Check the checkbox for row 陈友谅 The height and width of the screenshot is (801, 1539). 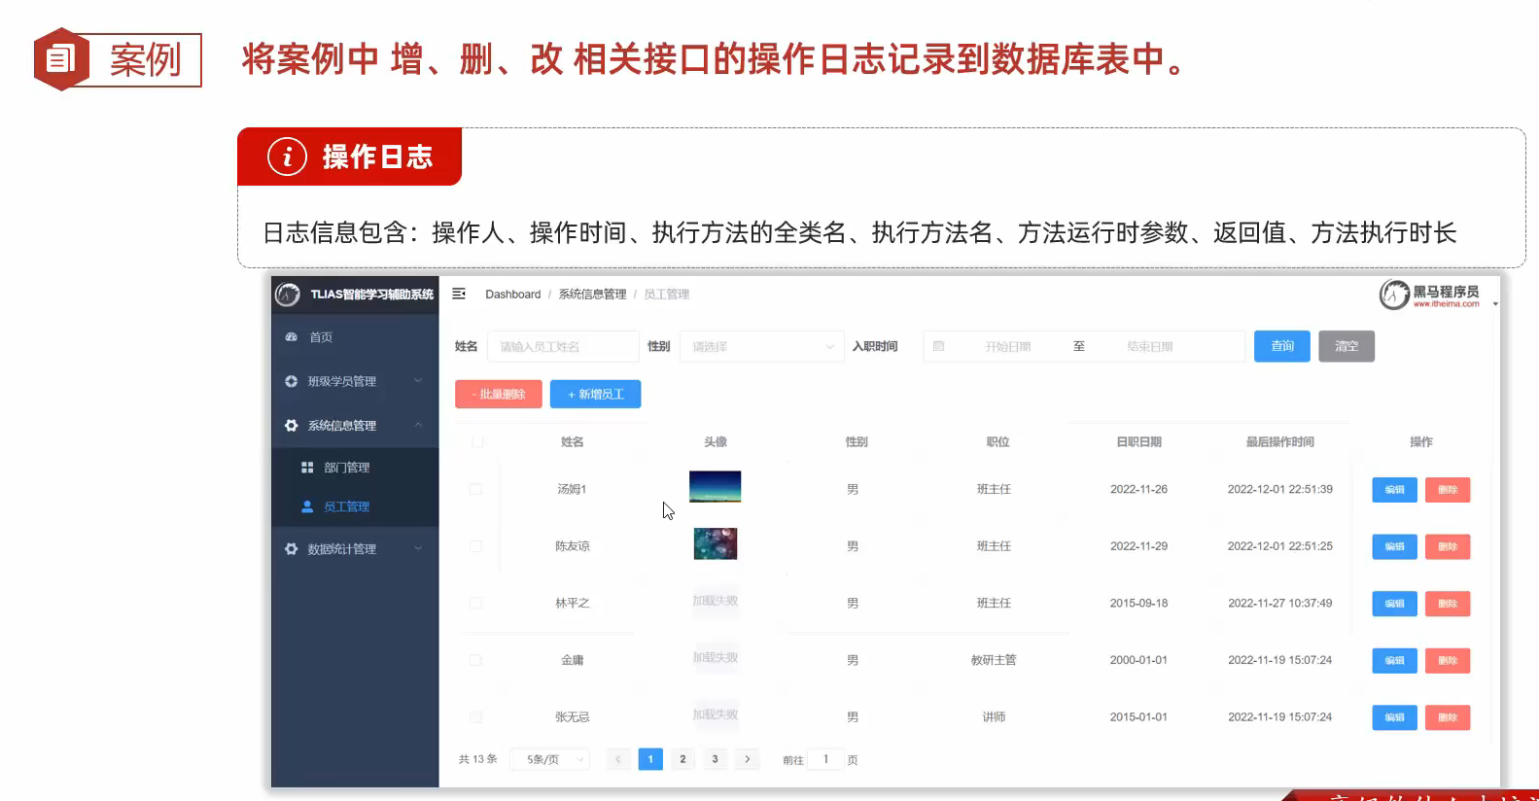pos(475,546)
